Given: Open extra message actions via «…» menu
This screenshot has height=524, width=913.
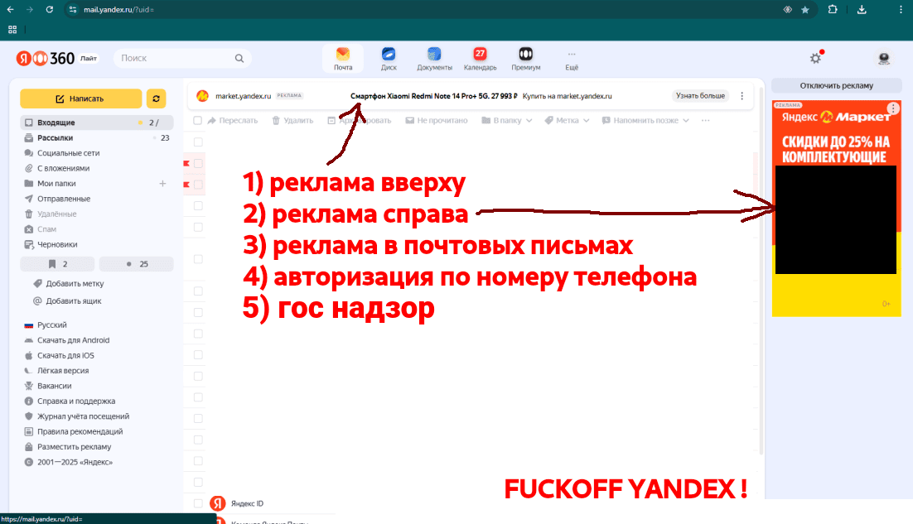Looking at the screenshot, I should pyautogui.click(x=705, y=120).
